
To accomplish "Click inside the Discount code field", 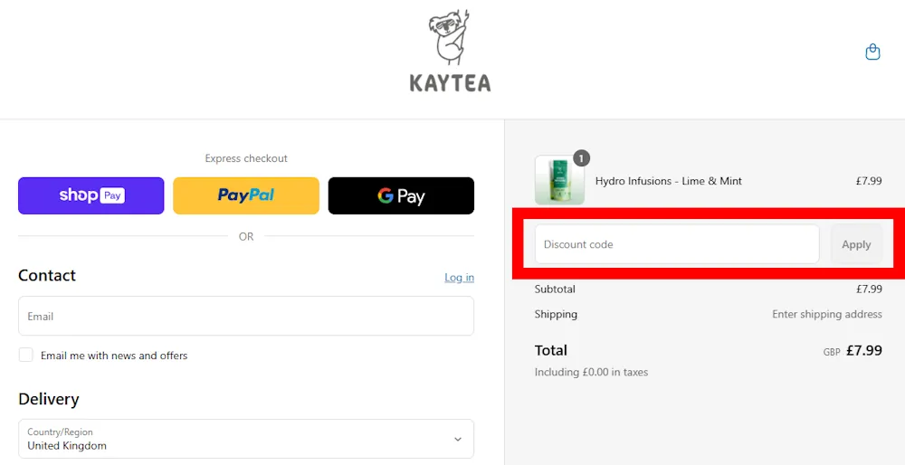I will click(x=677, y=244).
